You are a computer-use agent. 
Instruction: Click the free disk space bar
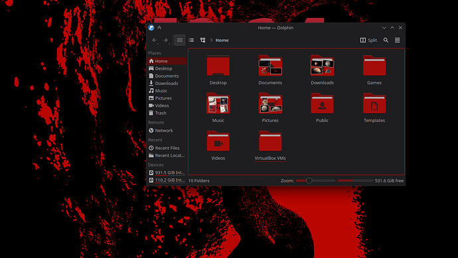[x=355, y=180]
